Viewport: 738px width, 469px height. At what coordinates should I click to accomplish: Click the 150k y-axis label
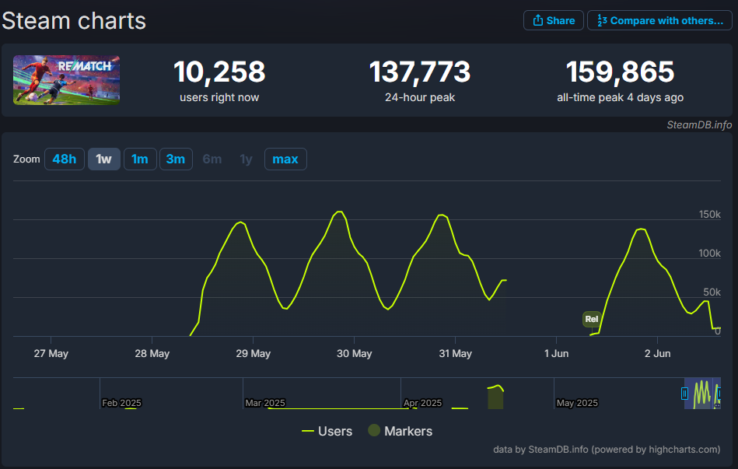tap(710, 214)
